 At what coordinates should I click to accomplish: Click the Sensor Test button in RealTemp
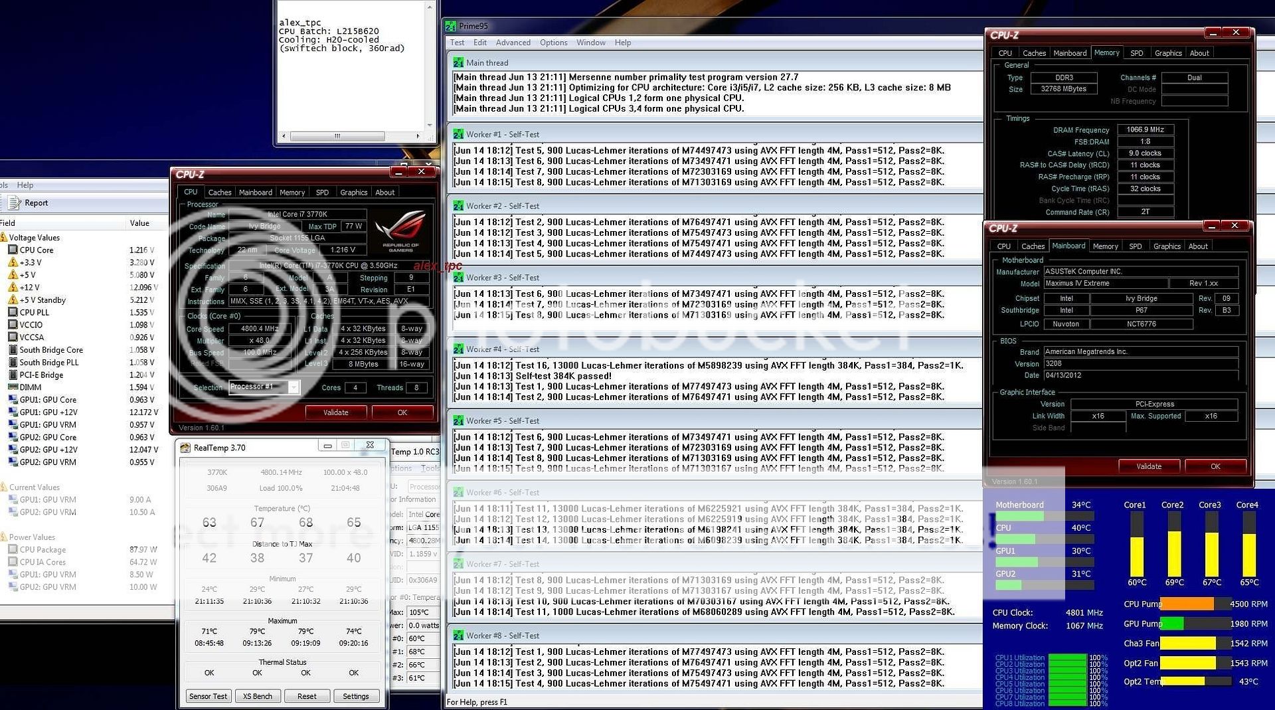pyautogui.click(x=208, y=696)
